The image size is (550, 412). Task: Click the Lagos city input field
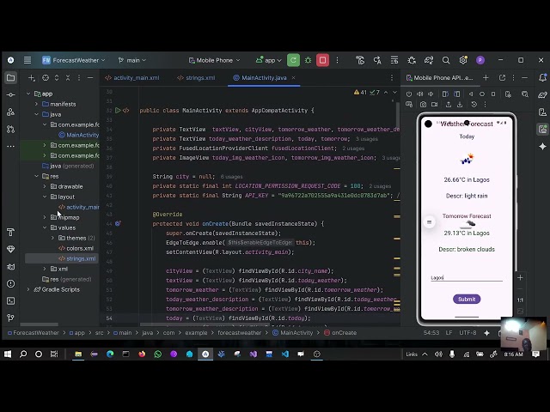tap(467, 277)
